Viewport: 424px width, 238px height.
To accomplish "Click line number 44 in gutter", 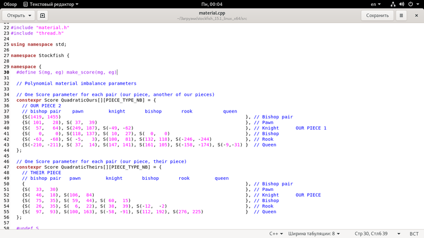I will (x=6, y=150).
